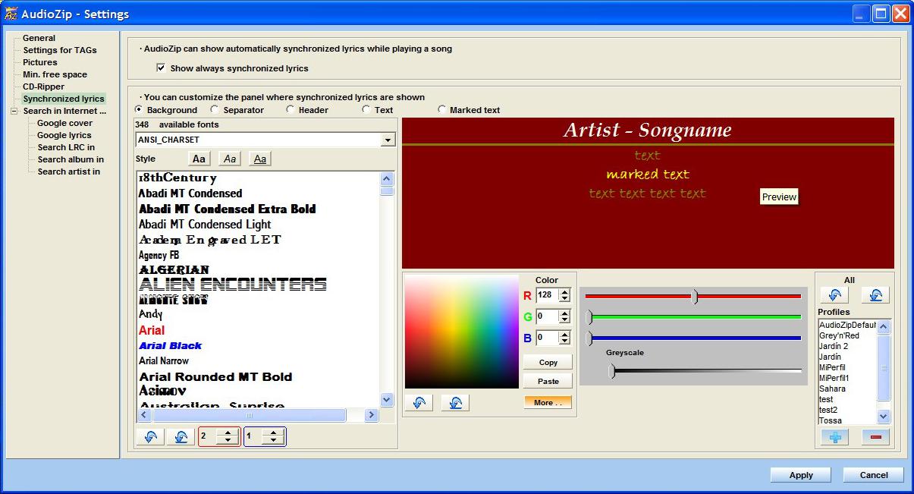This screenshot has width=914, height=494.
Task: Choose the Arial Black font
Action: coord(171,345)
